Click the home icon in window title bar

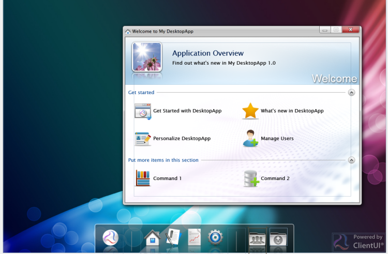click(128, 32)
